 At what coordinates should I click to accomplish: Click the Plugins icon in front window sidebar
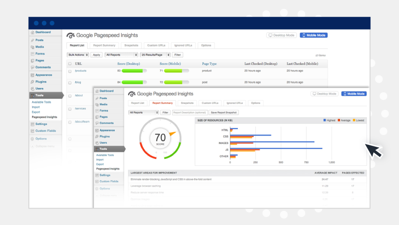point(97,137)
